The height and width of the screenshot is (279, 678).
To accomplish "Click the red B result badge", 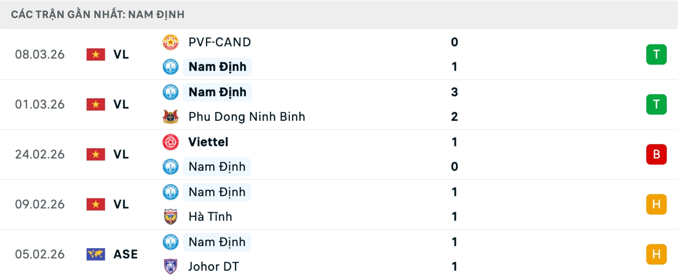I will [x=656, y=154].
